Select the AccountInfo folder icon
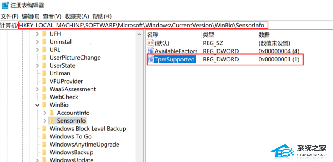333x162 pixels. [x=51, y=113]
